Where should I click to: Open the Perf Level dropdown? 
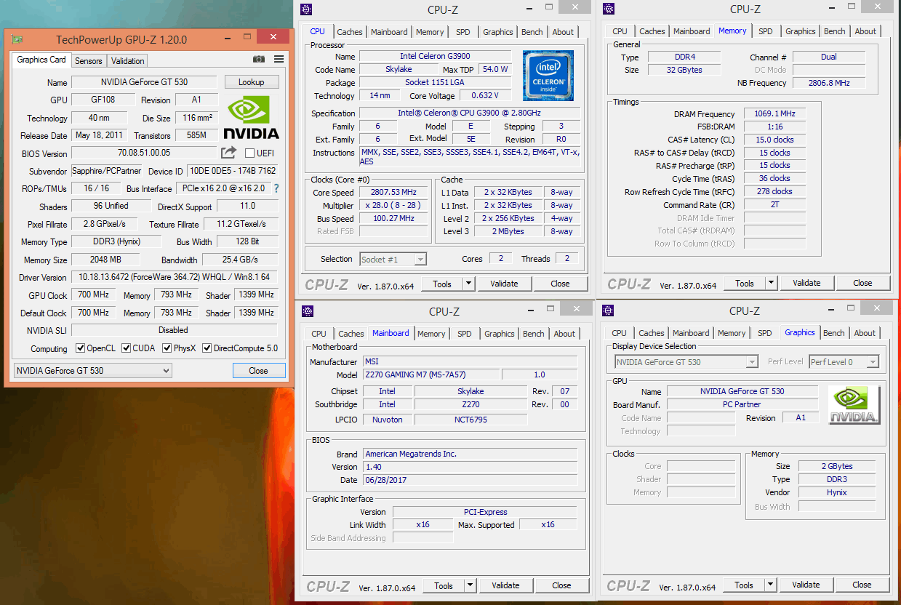tap(844, 362)
